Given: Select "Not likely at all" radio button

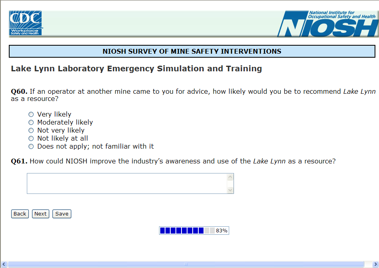Looking at the screenshot, I should pyautogui.click(x=31, y=139).
